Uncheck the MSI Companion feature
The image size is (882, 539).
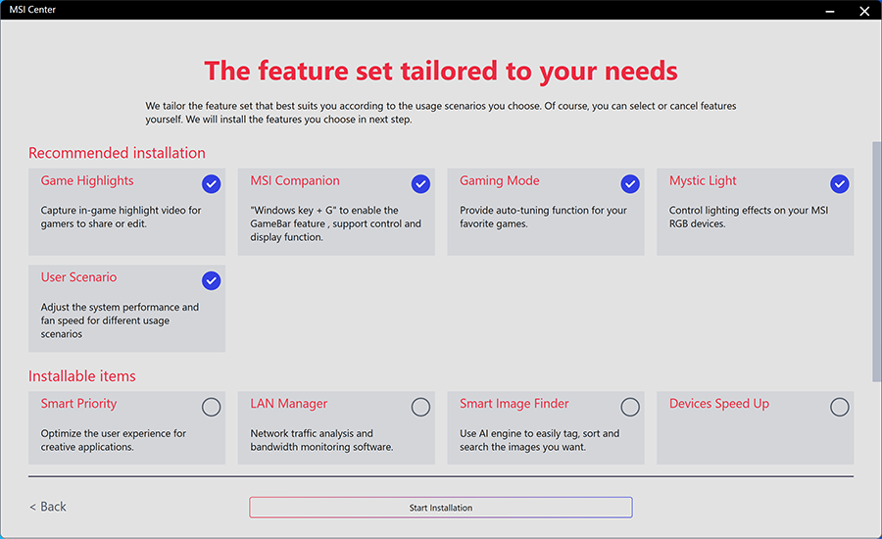tap(420, 184)
